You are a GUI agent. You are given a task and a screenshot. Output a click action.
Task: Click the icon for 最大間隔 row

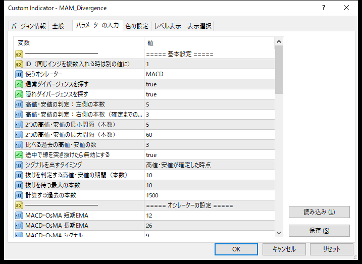(x=19, y=135)
